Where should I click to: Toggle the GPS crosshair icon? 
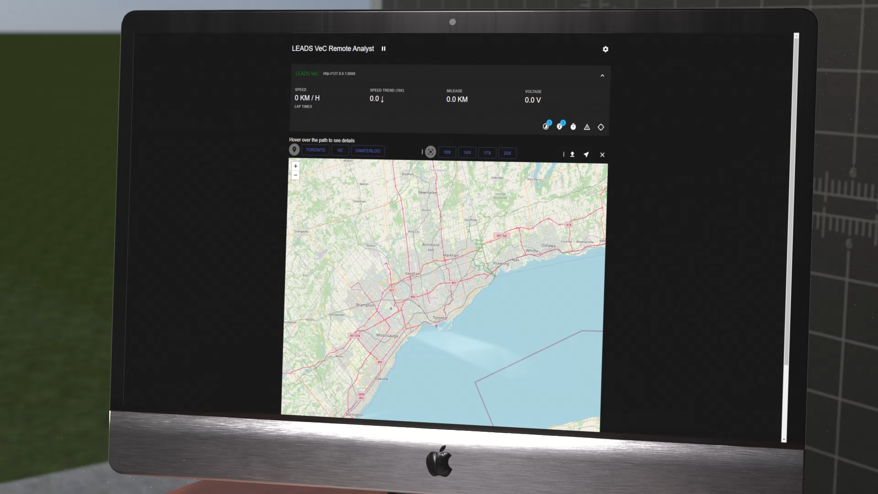(x=601, y=127)
